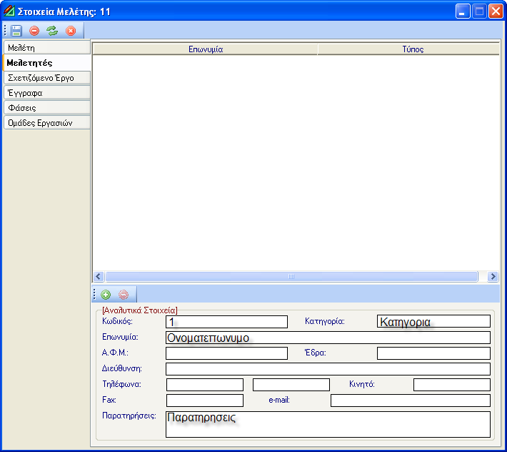Click the Παρατηρήσεις text area
The width and height of the screenshot is (507, 452).
pyautogui.click(x=328, y=425)
